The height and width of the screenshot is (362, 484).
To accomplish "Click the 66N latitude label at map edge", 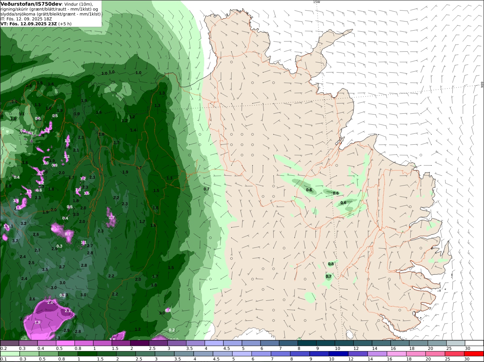I will [482, 85].
